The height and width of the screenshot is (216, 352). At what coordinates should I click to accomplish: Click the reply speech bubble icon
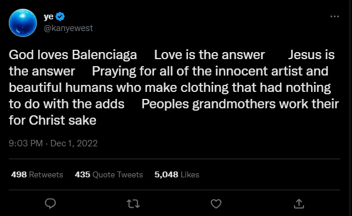pos(50,204)
